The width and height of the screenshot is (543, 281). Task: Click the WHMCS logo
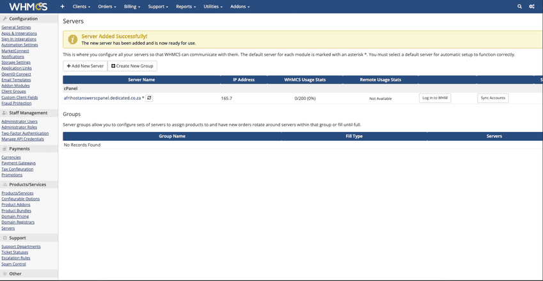pos(28,6)
